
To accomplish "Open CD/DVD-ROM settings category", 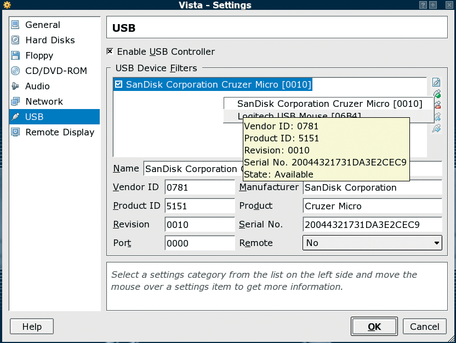I will [x=54, y=71].
